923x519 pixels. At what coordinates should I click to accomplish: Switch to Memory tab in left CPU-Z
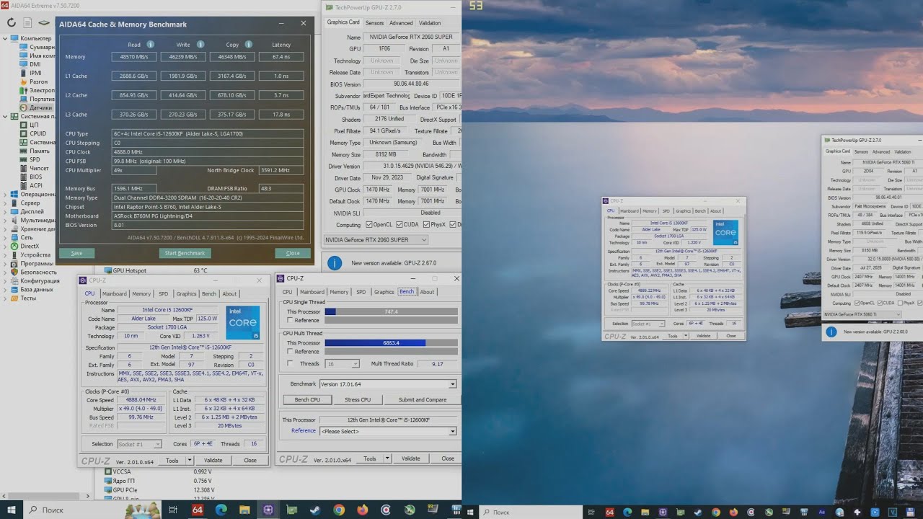pos(141,293)
